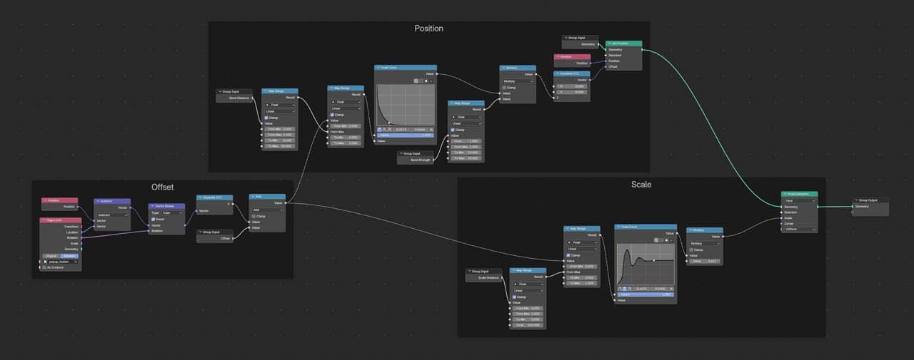Open the Uniform scale mode dropdown
Image resolution: width=914 pixels, height=360 pixels.
click(x=799, y=229)
